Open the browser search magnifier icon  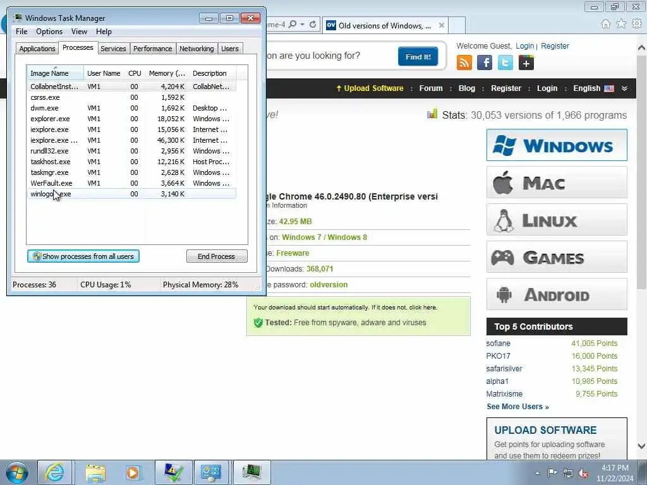tap(293, 25)
